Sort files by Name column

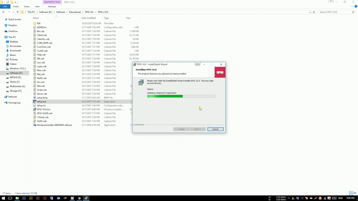pyautogui.click(x=36, y=18)
